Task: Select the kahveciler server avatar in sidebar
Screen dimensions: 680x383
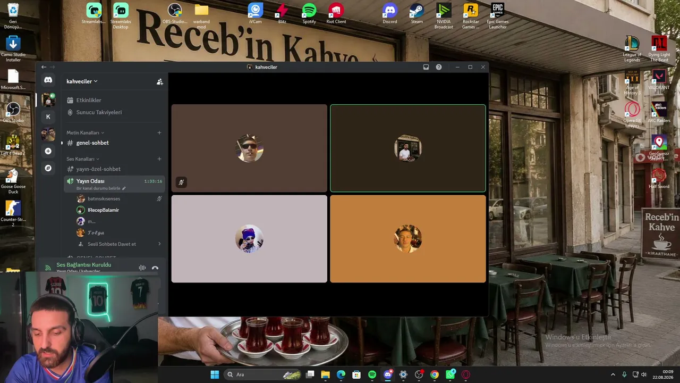Action: coord(48,99)
